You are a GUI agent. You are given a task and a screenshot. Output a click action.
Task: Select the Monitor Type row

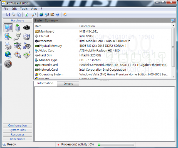coord(103,60)
